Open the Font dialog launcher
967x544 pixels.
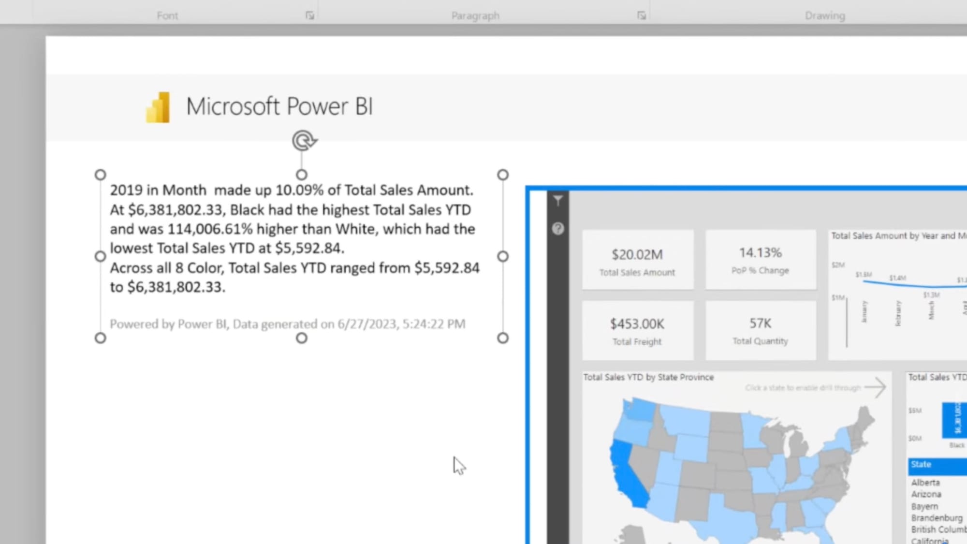(x=310, y=16)
